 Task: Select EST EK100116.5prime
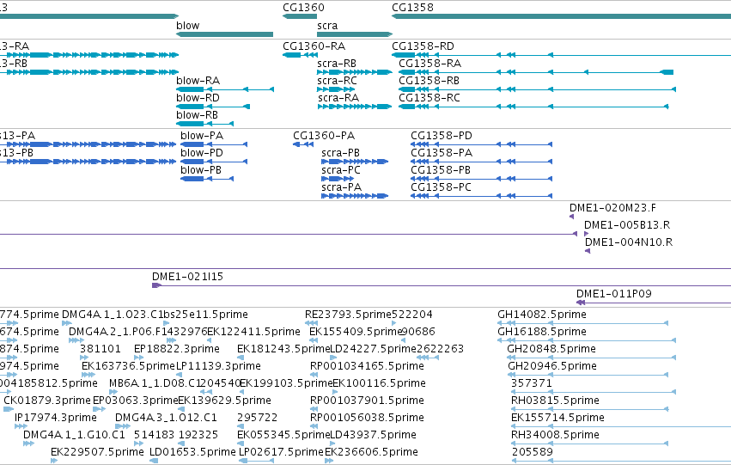point(379,383)
